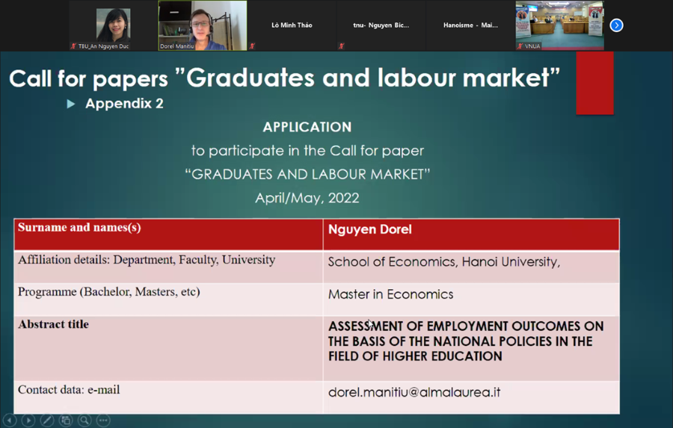Click the 'Nguyen Dorel' table cell
This screenshot has width=673, height=428.
point(471,235)
